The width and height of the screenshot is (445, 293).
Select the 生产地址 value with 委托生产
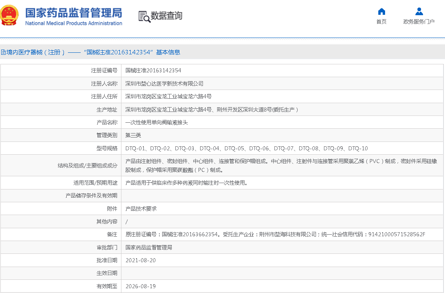[x=212, y=110]
